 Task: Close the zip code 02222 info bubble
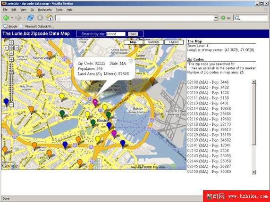click(131, 61)
